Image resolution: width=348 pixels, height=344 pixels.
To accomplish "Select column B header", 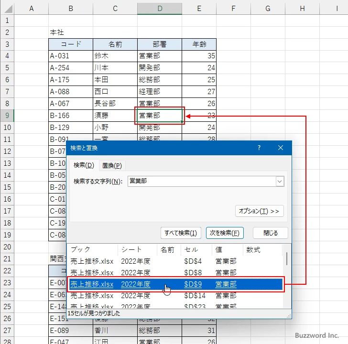I will tap(71, 9).
